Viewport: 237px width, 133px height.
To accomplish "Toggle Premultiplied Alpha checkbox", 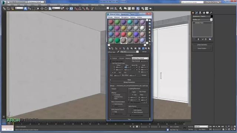I will click(x=131, y=115).
